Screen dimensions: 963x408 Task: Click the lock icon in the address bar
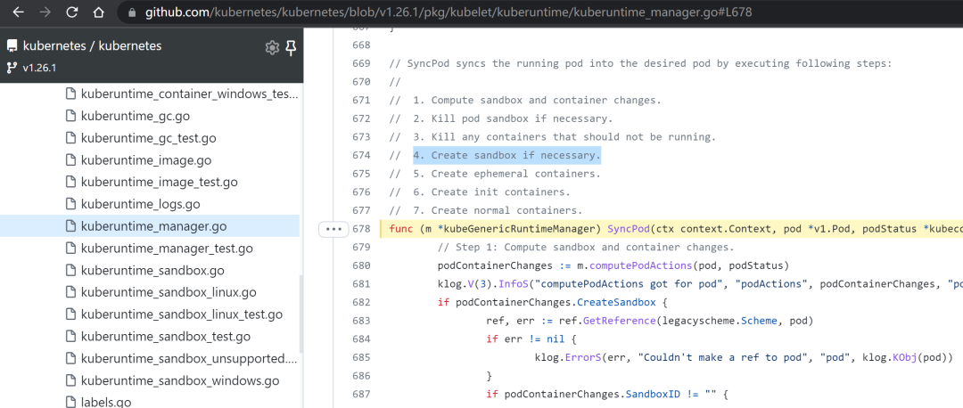coord(131,12)
